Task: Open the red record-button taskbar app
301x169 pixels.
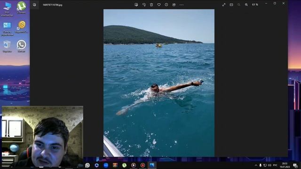Action: 143,165
